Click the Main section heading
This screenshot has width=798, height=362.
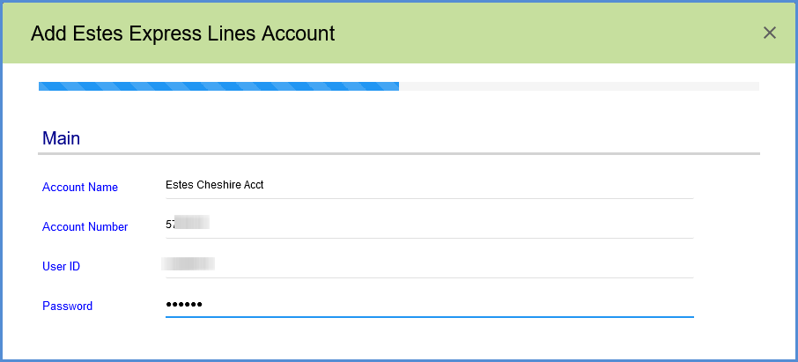(x=61, y=138)
